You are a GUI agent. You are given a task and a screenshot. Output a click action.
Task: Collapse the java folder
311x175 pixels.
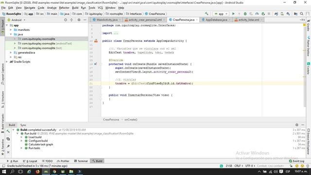pos(11,35)
